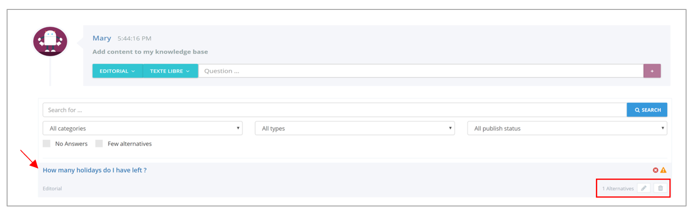Click the Editorial category tag
The width and height of the screenshot is (696, 214).
(52, 189)
